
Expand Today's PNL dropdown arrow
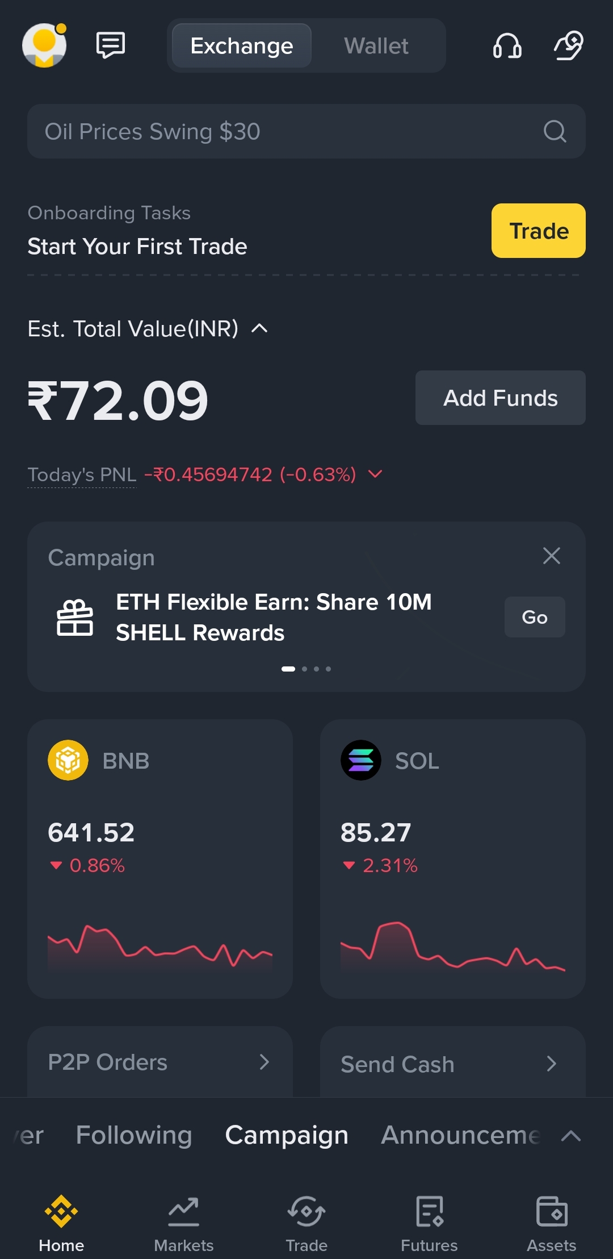pos(375,474)
